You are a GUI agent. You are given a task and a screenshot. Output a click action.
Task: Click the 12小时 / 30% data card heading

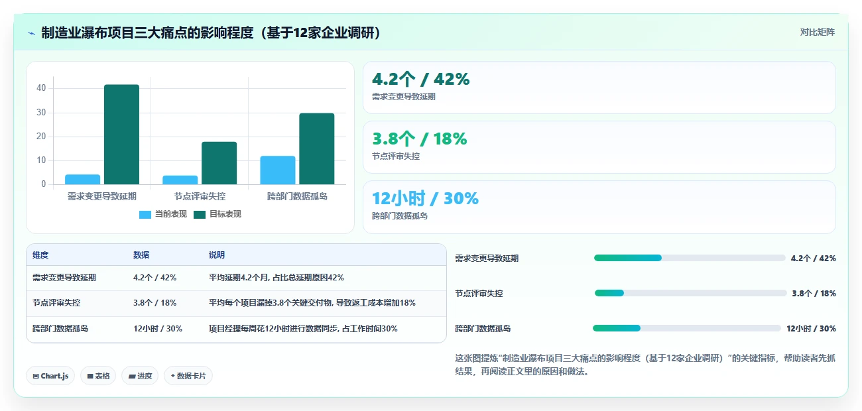tap(425, 198)
